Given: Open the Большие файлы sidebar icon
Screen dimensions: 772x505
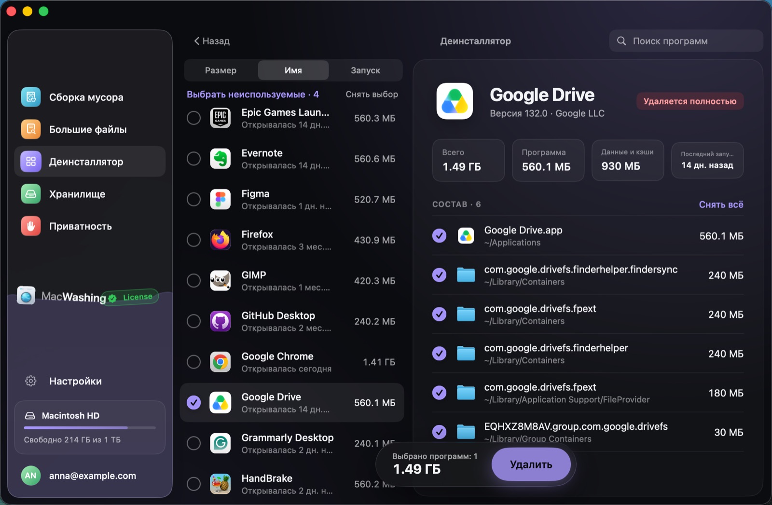Looking at the screenshot, I should [x=31, y=129].
